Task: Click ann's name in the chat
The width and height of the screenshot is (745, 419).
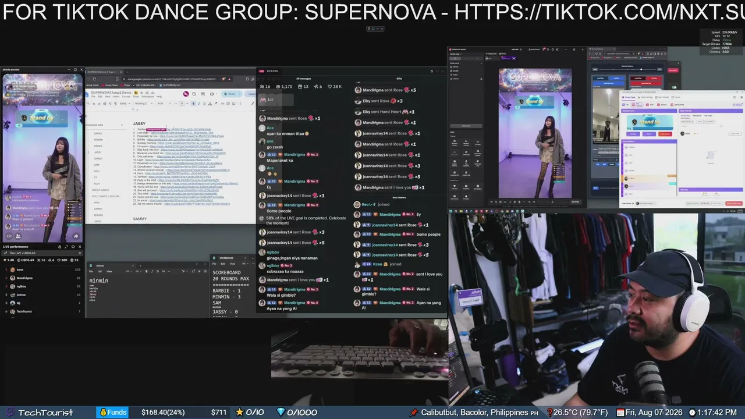Action: pos(270,141)
